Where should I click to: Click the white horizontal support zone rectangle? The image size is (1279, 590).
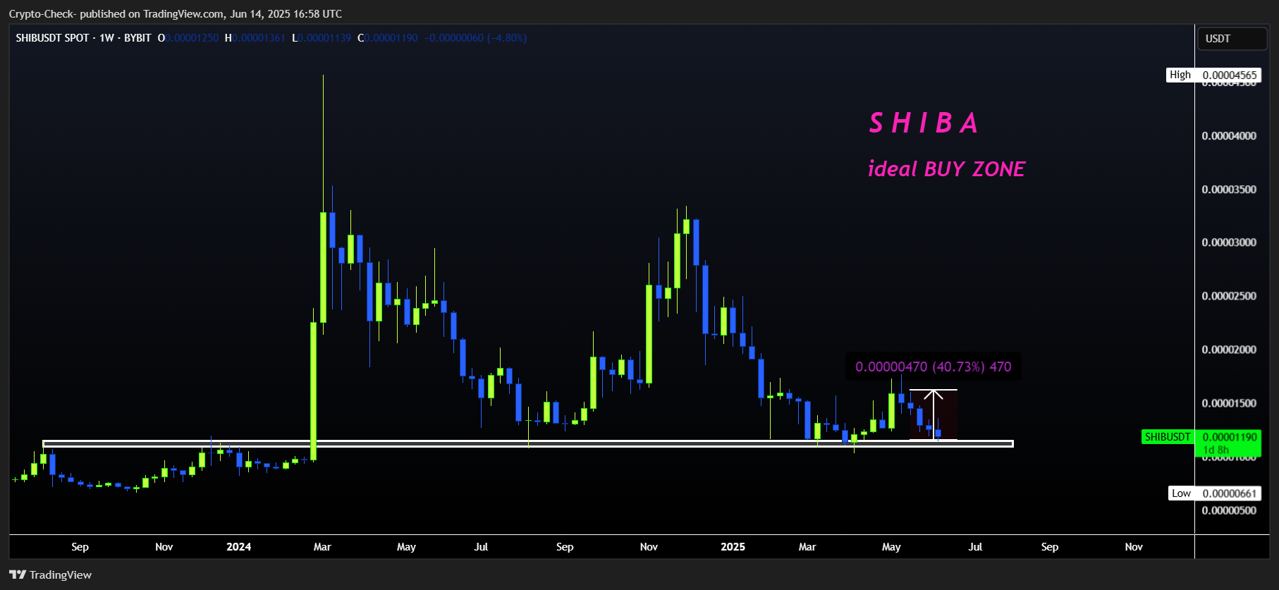click(528, 444)
